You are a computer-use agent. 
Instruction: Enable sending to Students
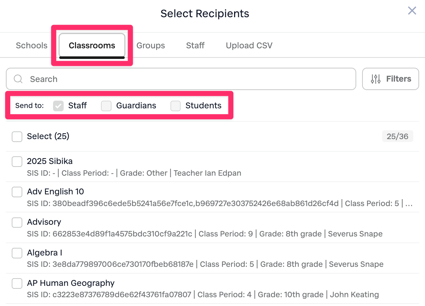tap(176, 106)
